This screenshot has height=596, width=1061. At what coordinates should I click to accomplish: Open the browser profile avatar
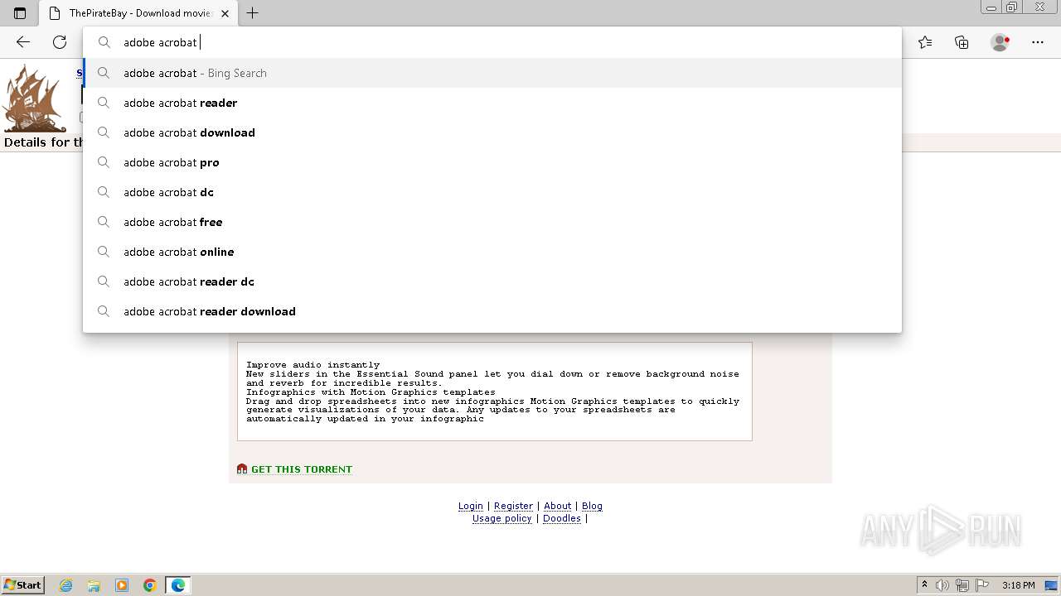coord(1000,42)
